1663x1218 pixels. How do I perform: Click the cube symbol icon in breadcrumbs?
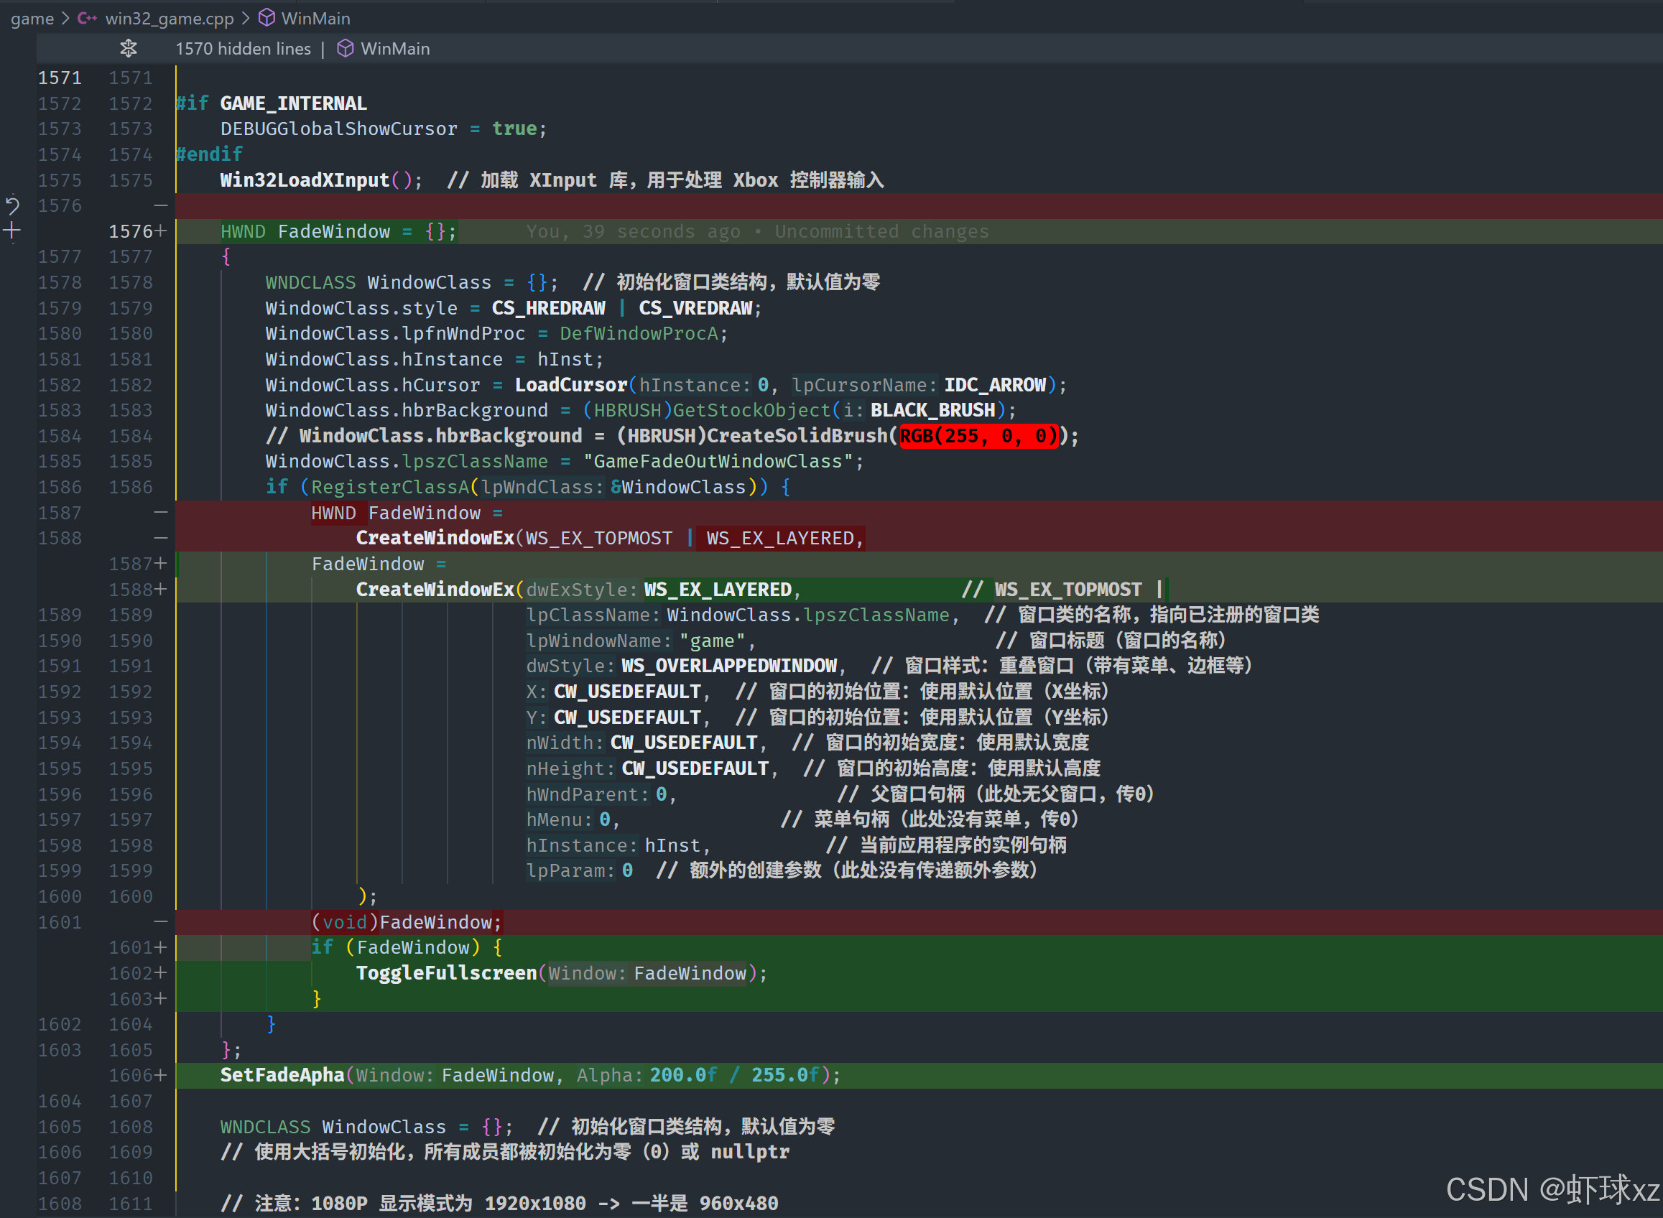(x=267, y=19)
